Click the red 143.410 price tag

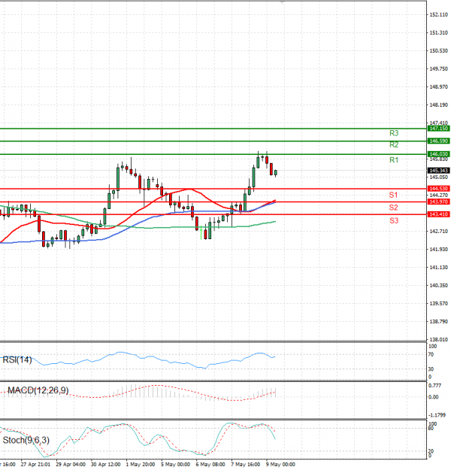coord(438,214)
